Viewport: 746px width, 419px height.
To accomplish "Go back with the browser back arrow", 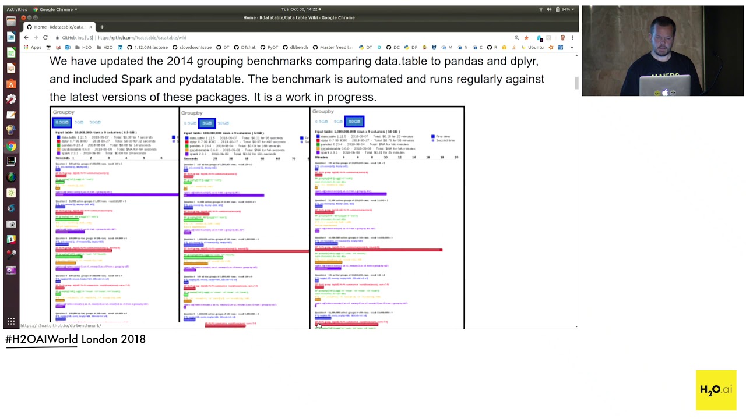I will pyautogui.click(x=26, y=37).
